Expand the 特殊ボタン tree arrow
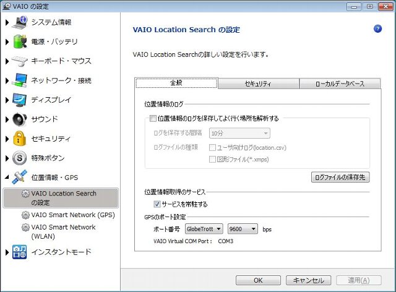This screenshot has height=292, width=396. pos(7,158)
